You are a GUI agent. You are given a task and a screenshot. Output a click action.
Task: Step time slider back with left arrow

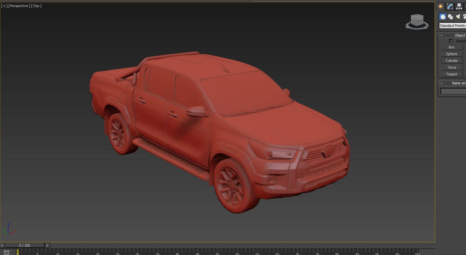pyautogui.click(x=3, y=245)
